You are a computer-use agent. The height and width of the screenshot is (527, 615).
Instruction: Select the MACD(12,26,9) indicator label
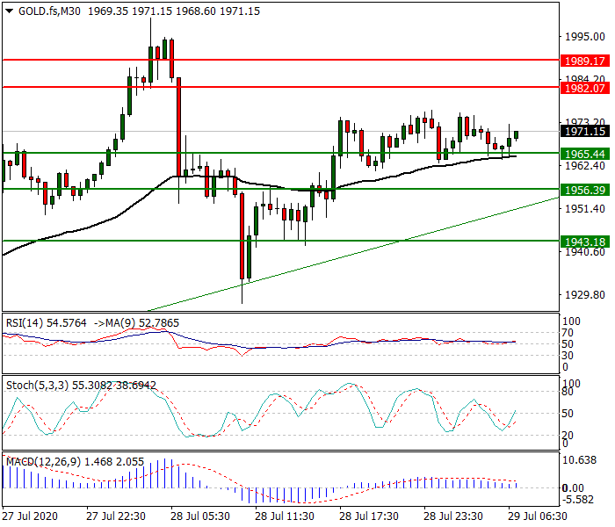pos(44,462)
